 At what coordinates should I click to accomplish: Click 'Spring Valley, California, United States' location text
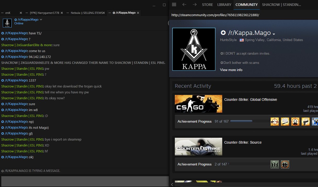pos(274,40)
